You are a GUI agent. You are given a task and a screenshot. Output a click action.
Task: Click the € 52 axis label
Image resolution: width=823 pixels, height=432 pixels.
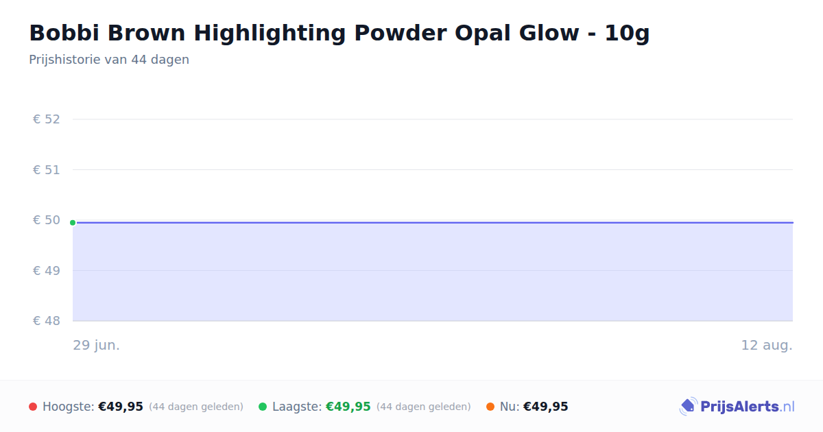(x=47, y=119)
